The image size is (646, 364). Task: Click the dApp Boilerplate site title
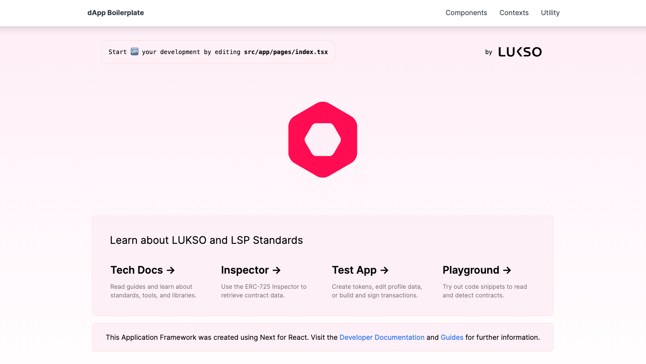tap(116, 13)
